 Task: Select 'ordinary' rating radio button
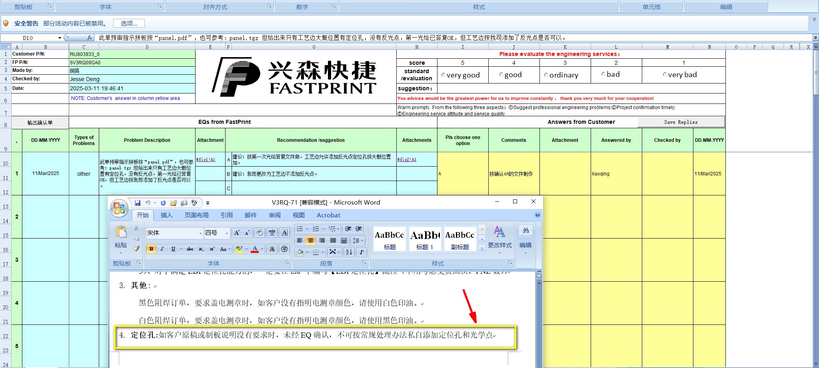[x=546, y=75]
